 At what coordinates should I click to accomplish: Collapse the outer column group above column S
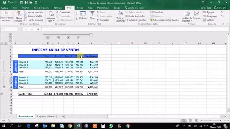point(91,35)
